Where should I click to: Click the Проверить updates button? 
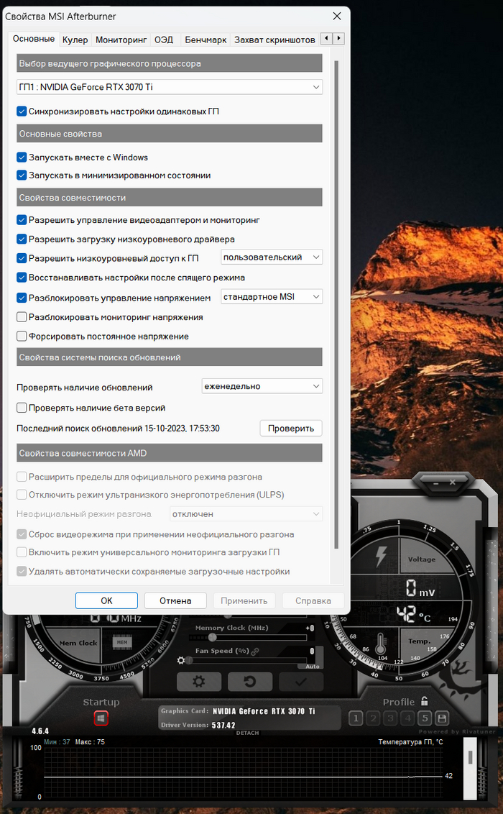291,429
